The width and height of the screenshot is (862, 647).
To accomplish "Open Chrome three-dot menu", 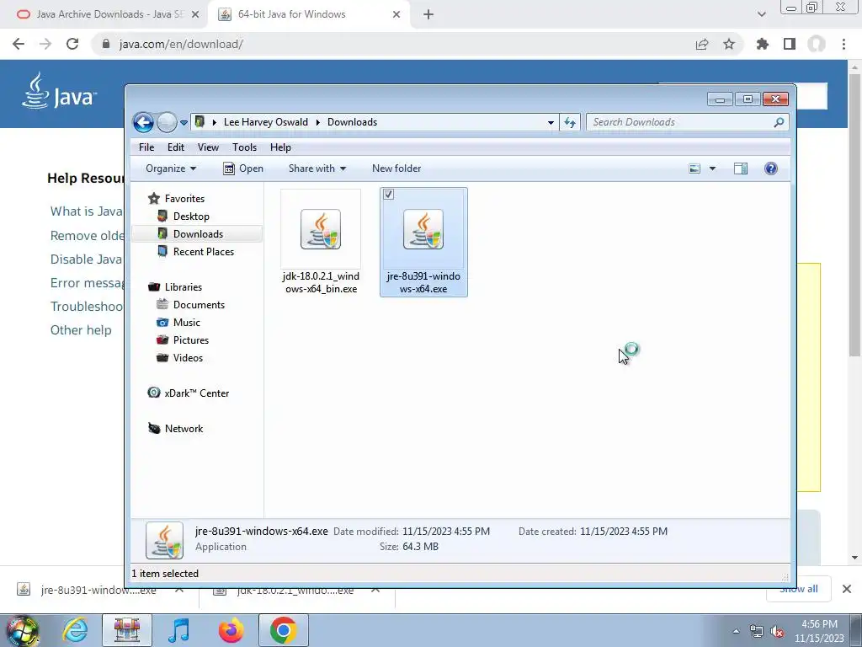I will tap(843, 44).
